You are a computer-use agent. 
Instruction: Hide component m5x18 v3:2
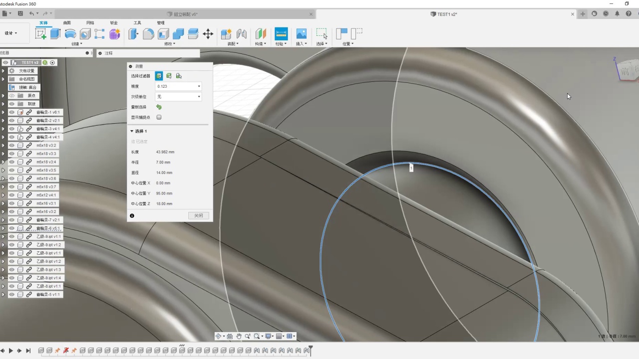[11, 145]
